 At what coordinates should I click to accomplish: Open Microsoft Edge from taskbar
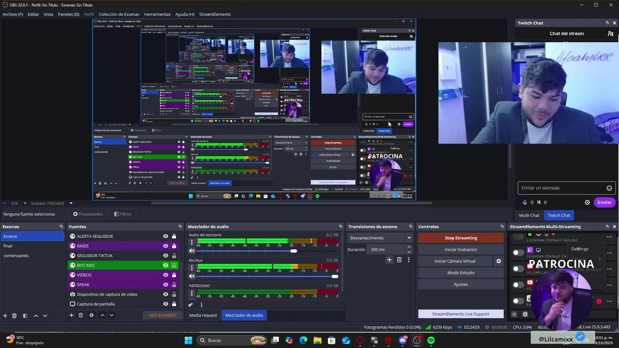[303, 340]
